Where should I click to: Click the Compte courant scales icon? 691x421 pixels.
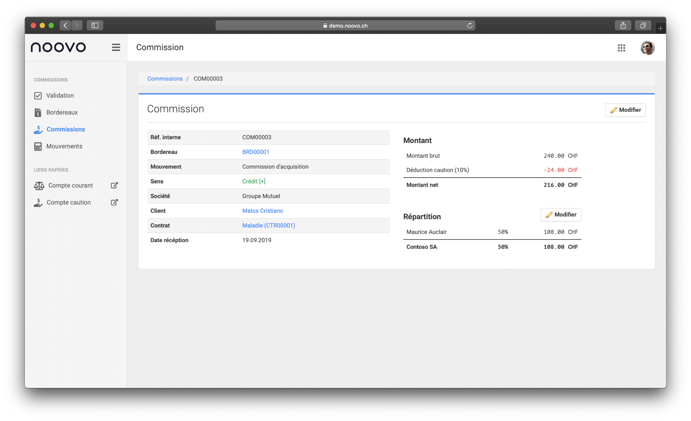click(x=39, y=186)
